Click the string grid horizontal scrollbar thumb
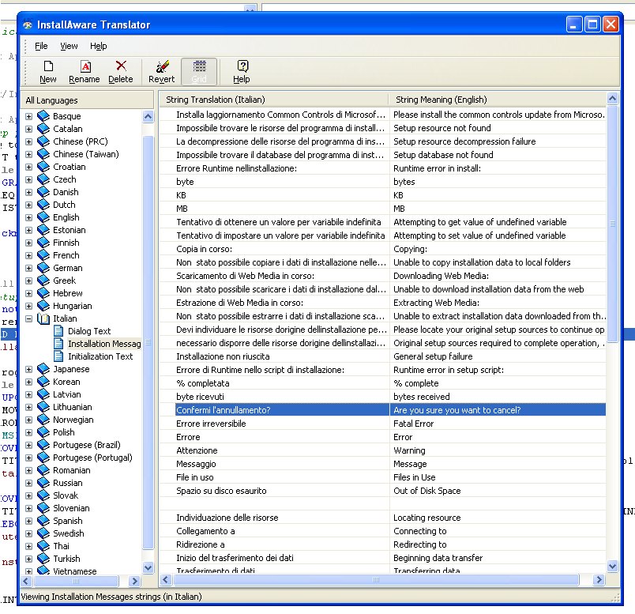This screenshot has height=614, width=635. 376,580
